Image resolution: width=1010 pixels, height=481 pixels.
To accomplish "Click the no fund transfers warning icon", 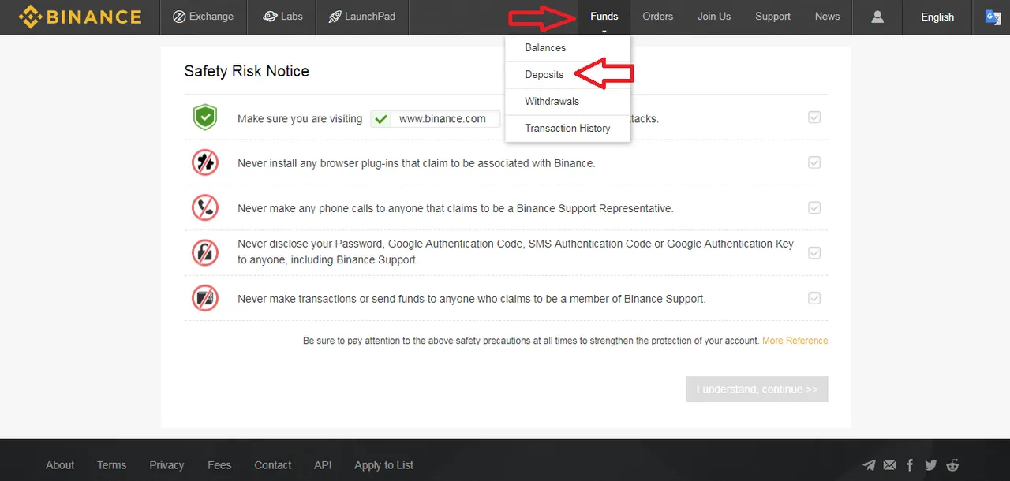I will click(x=205, y=298).
